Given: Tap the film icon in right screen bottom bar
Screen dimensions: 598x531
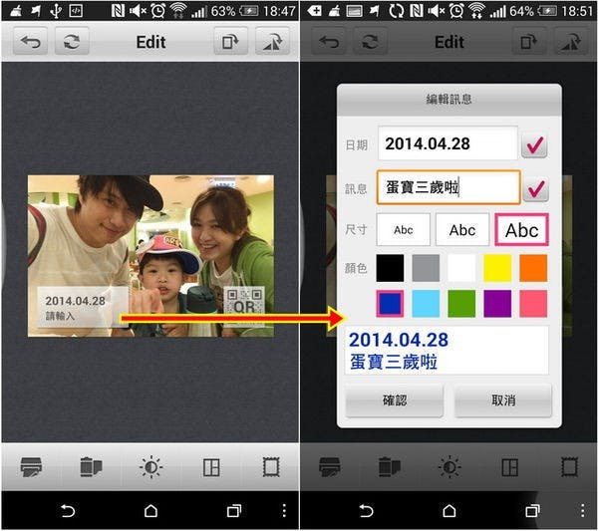Looking at the screenshot, I should 390,467.
